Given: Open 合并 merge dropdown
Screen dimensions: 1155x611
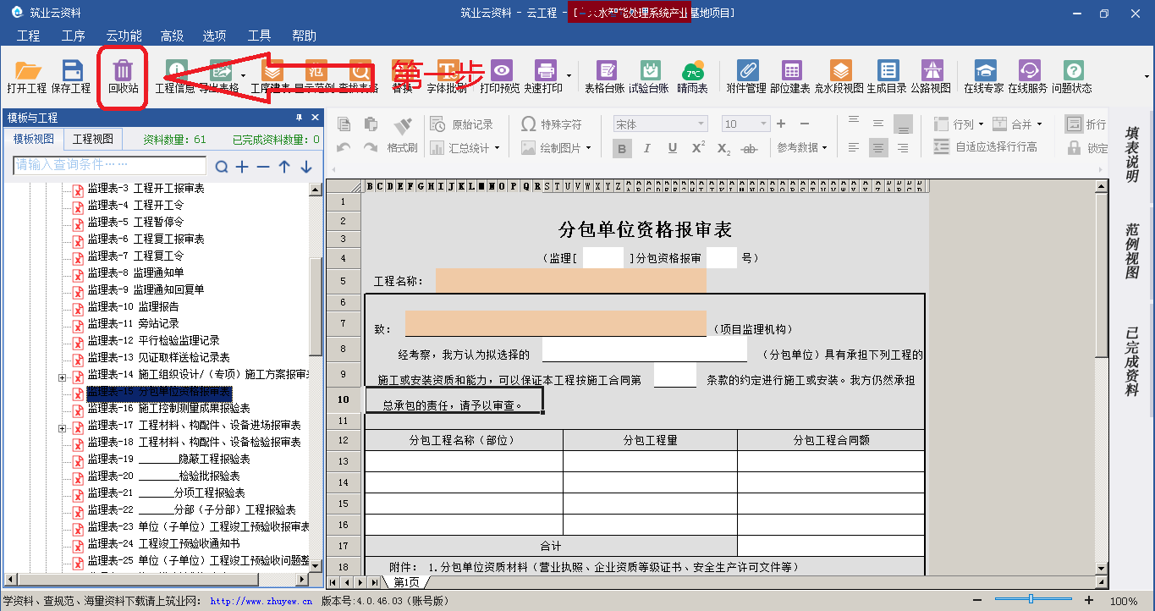Looking at the screenshot, I should (x=1017, y=124).
